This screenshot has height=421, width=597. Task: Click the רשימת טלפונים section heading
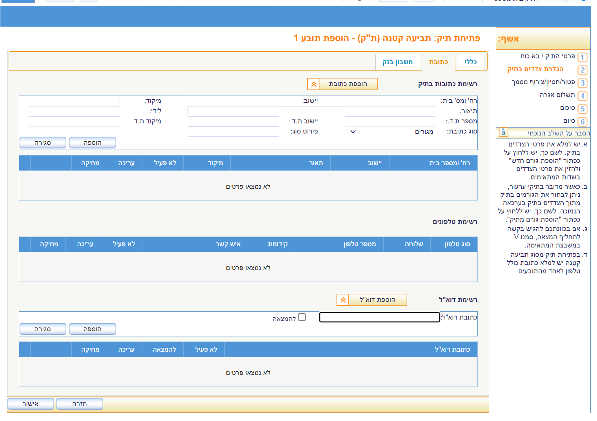click(455, 222)
